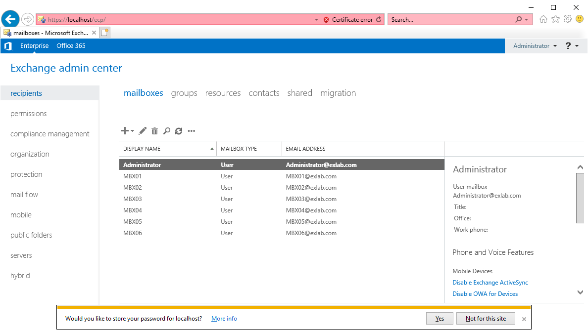The image size is (588, 330).
Task: Expand the dropdown arrow next to the New plus icon
Action: tap(132, 131)
